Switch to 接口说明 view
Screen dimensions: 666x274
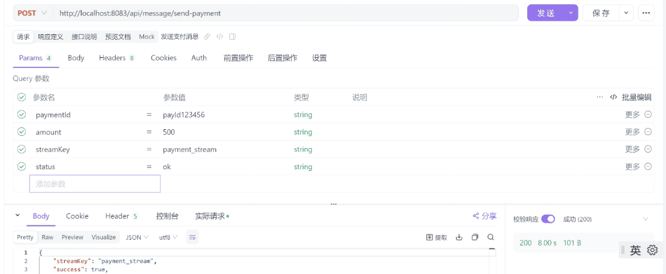(x=84, y=36)
